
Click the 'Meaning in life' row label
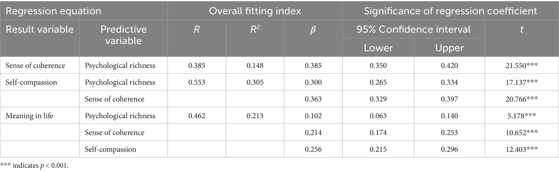click(x=29, y=116)
